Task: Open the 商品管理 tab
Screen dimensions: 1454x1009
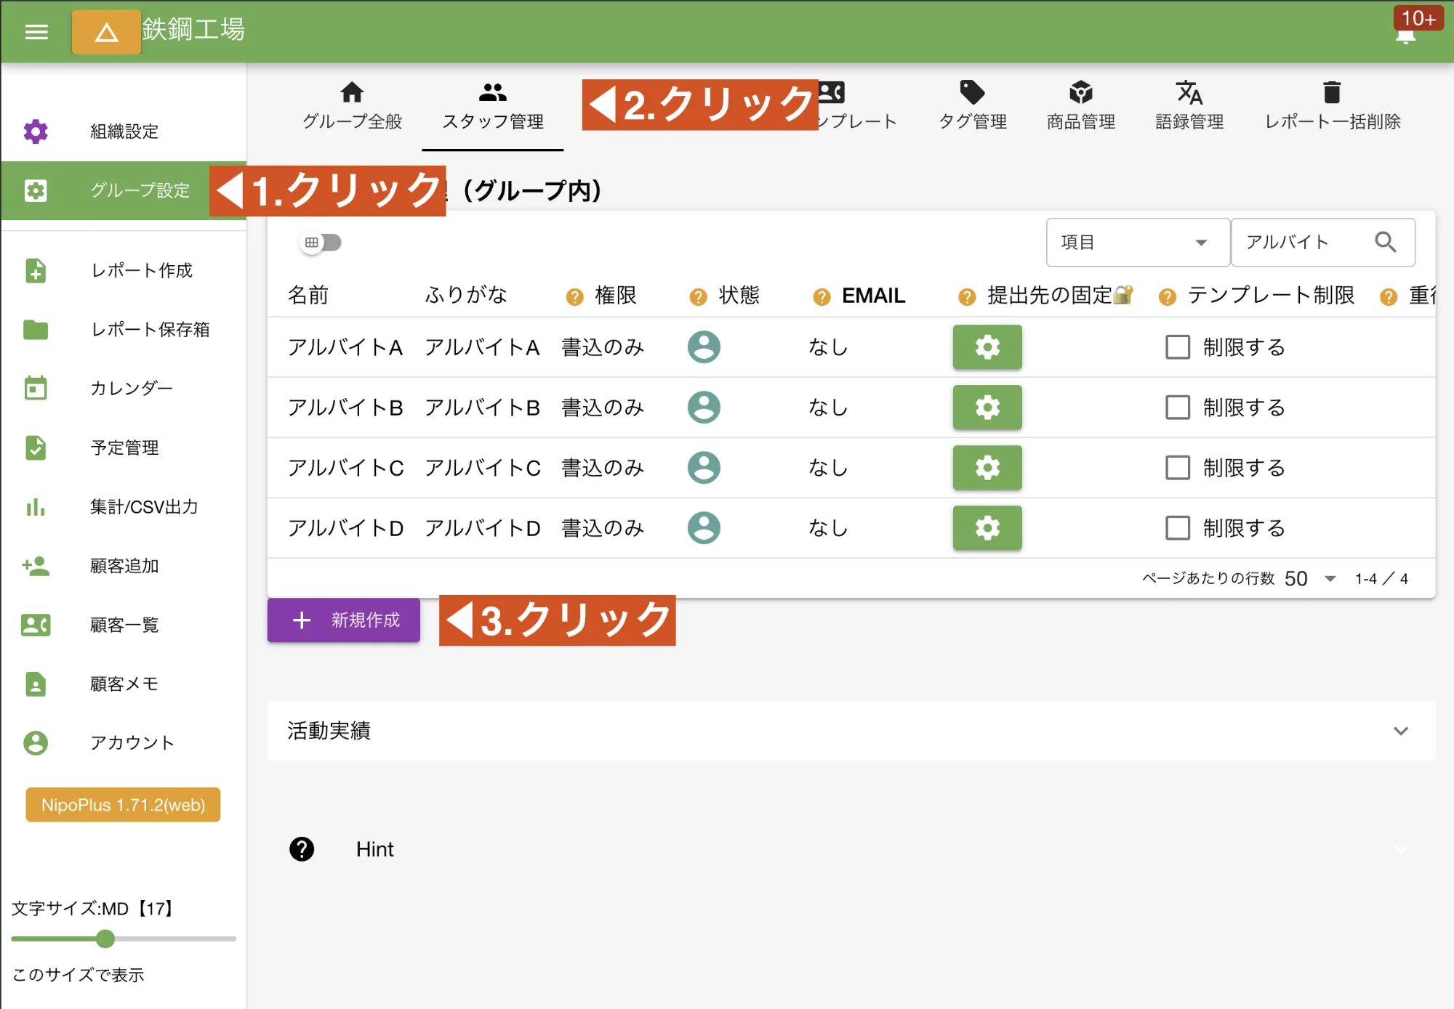Action: pyautogui.click(x=1080, y=105)
